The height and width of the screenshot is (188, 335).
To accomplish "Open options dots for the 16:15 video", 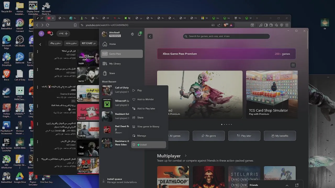I will (x=37, y=69).
